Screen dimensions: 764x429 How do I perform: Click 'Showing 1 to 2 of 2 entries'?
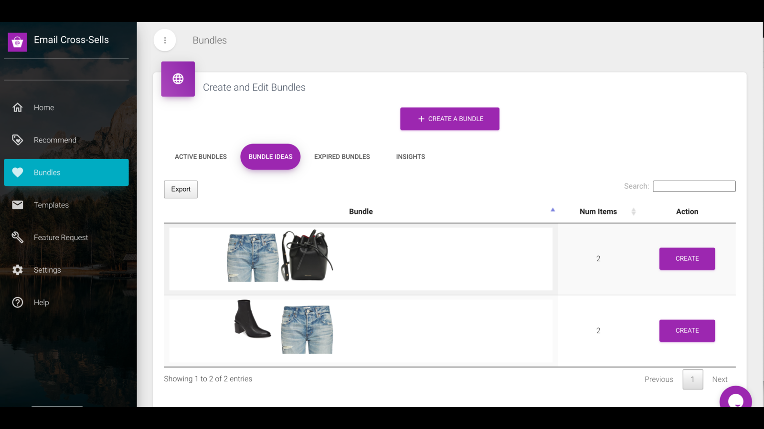[208, 379]
